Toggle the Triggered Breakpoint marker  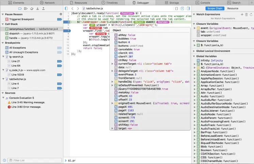[x=60, y=19]
